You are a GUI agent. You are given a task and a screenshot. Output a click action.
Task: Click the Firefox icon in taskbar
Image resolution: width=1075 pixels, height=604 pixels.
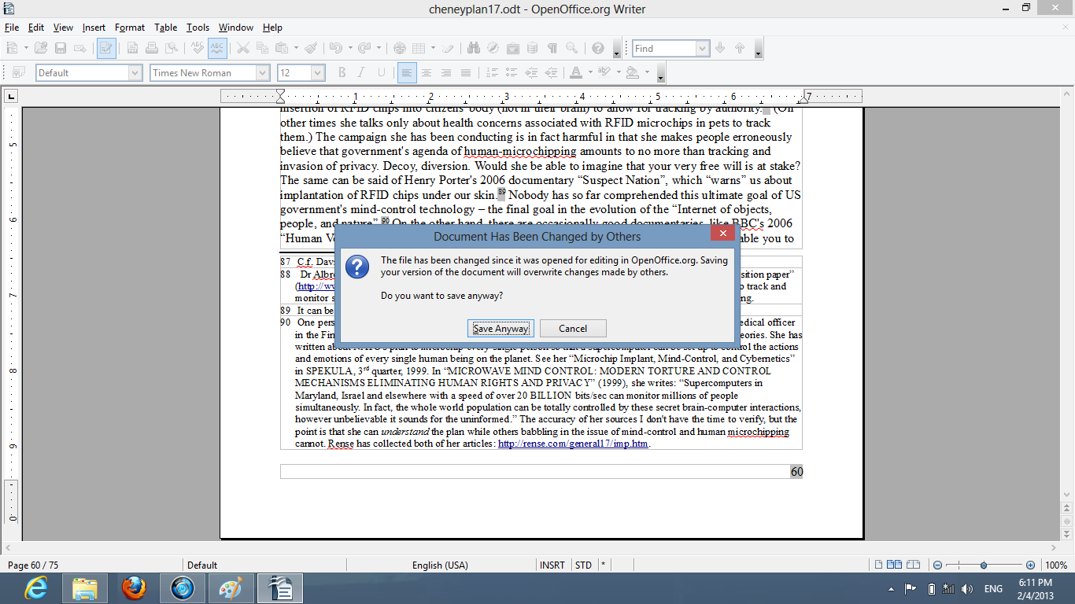click(134, 588)
